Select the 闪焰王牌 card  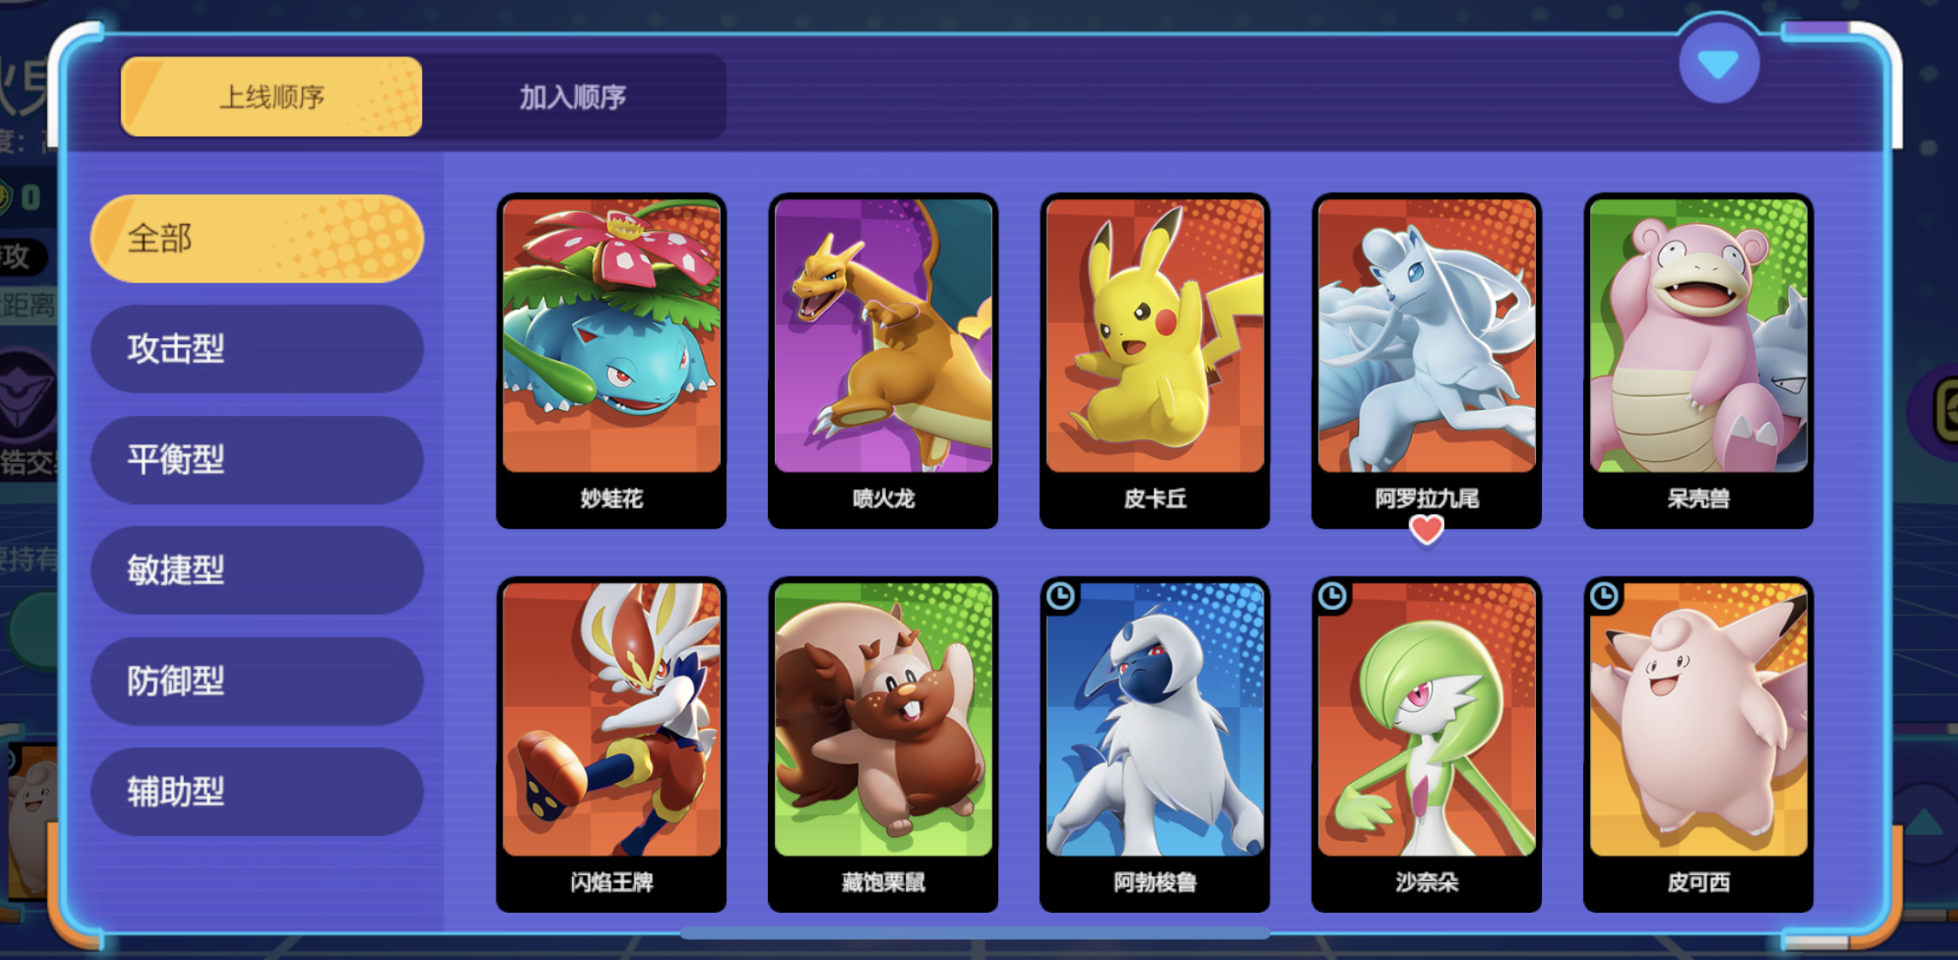611,744
